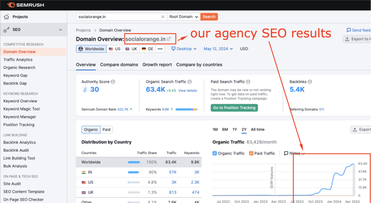
Task: Click the Semrush logo icon
Action: [11, 5]
